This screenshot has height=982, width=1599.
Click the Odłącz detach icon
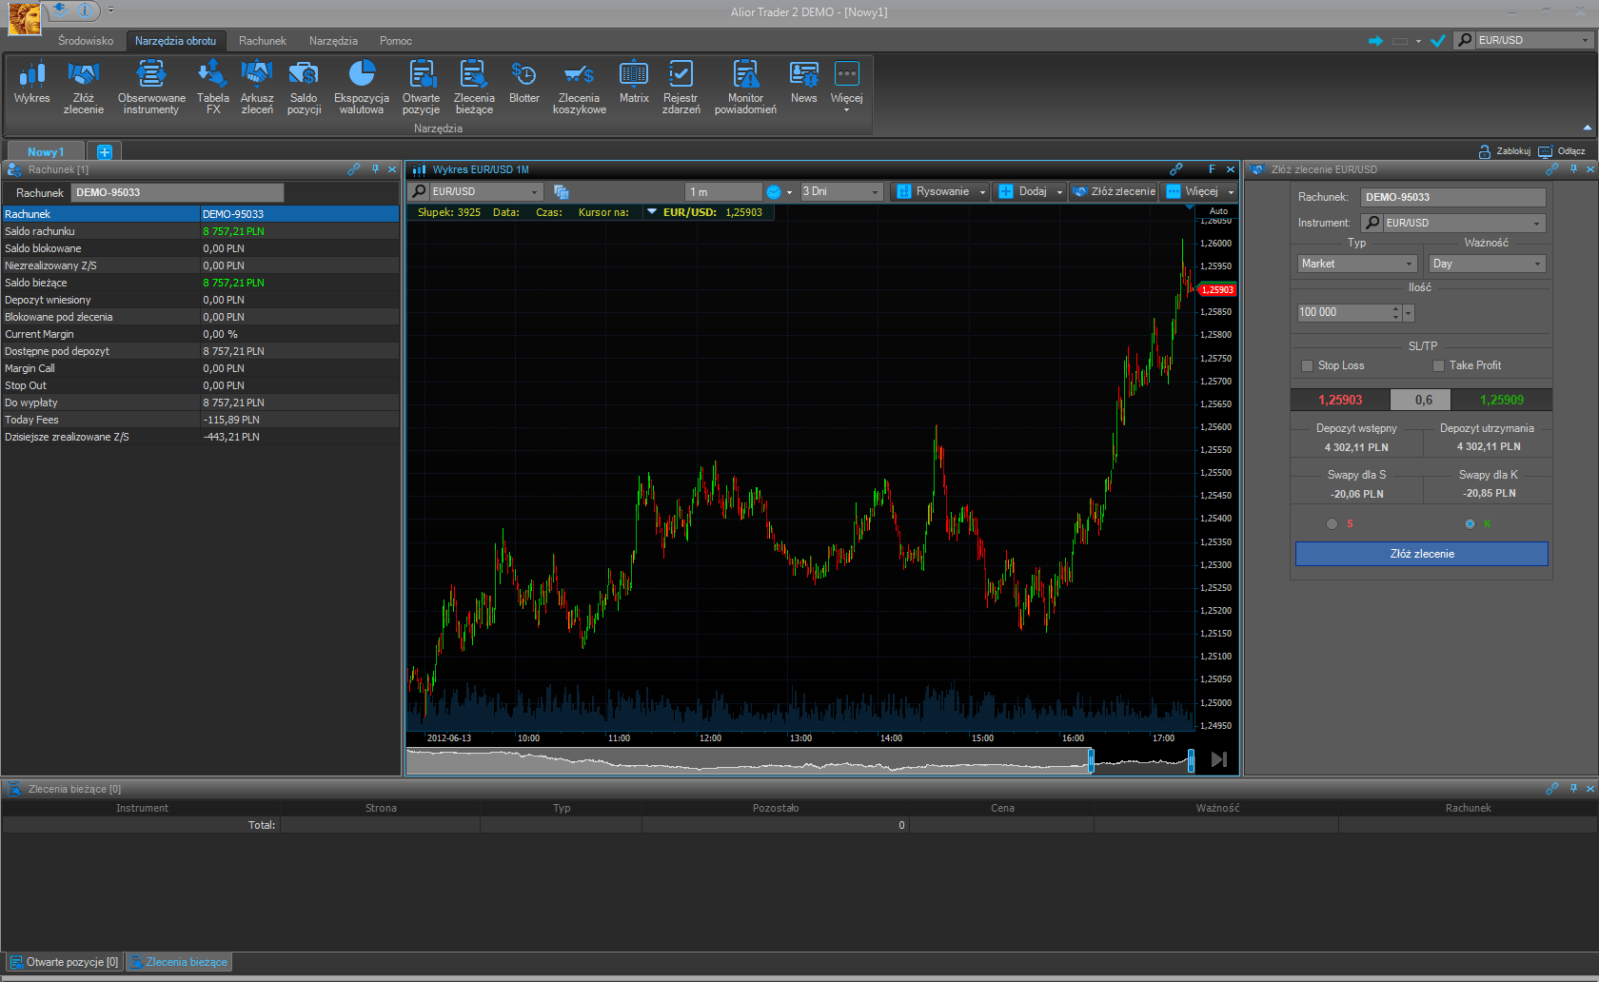[1545, 151]
